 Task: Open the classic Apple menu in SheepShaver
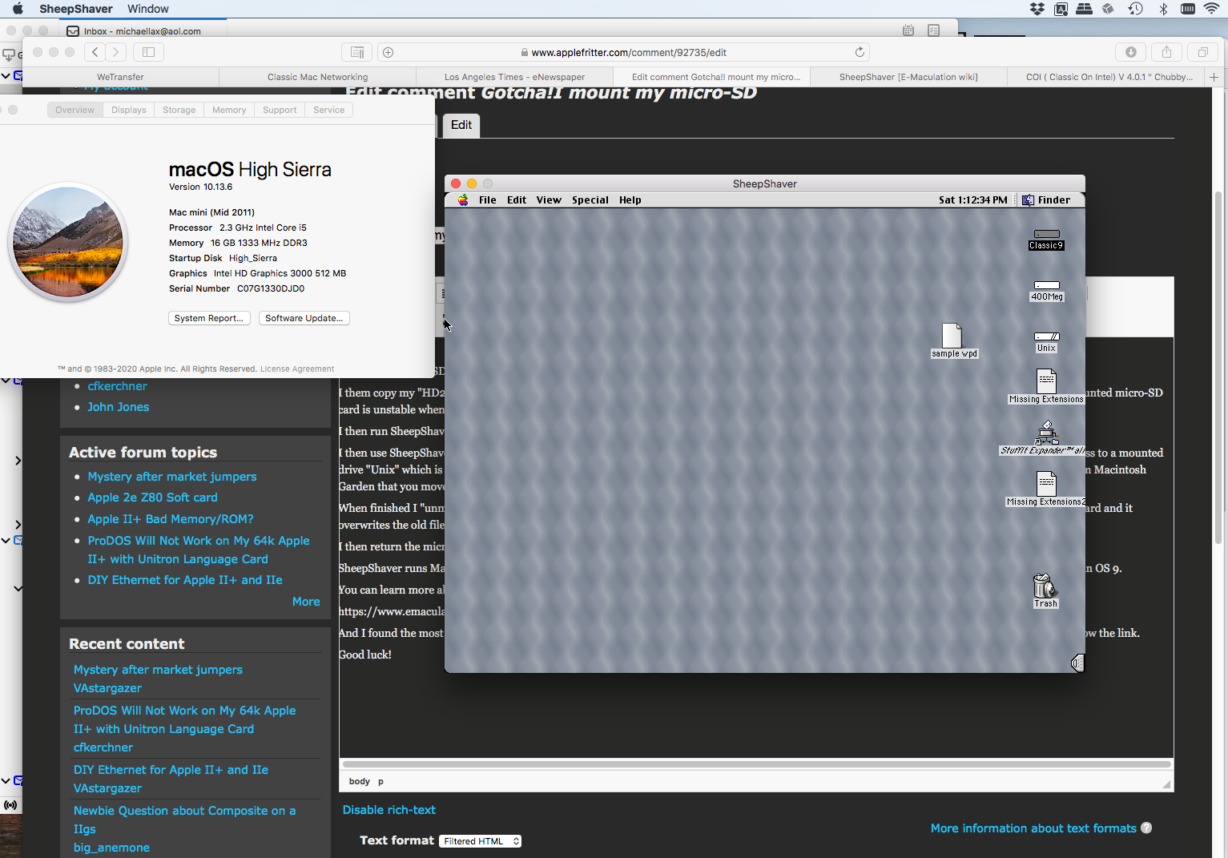coord(463,200)
